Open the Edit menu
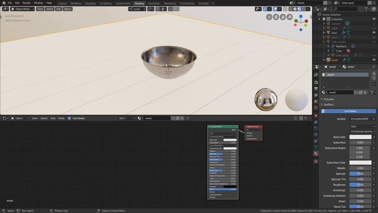Screen dimensions: 378x213 point(17,3)
